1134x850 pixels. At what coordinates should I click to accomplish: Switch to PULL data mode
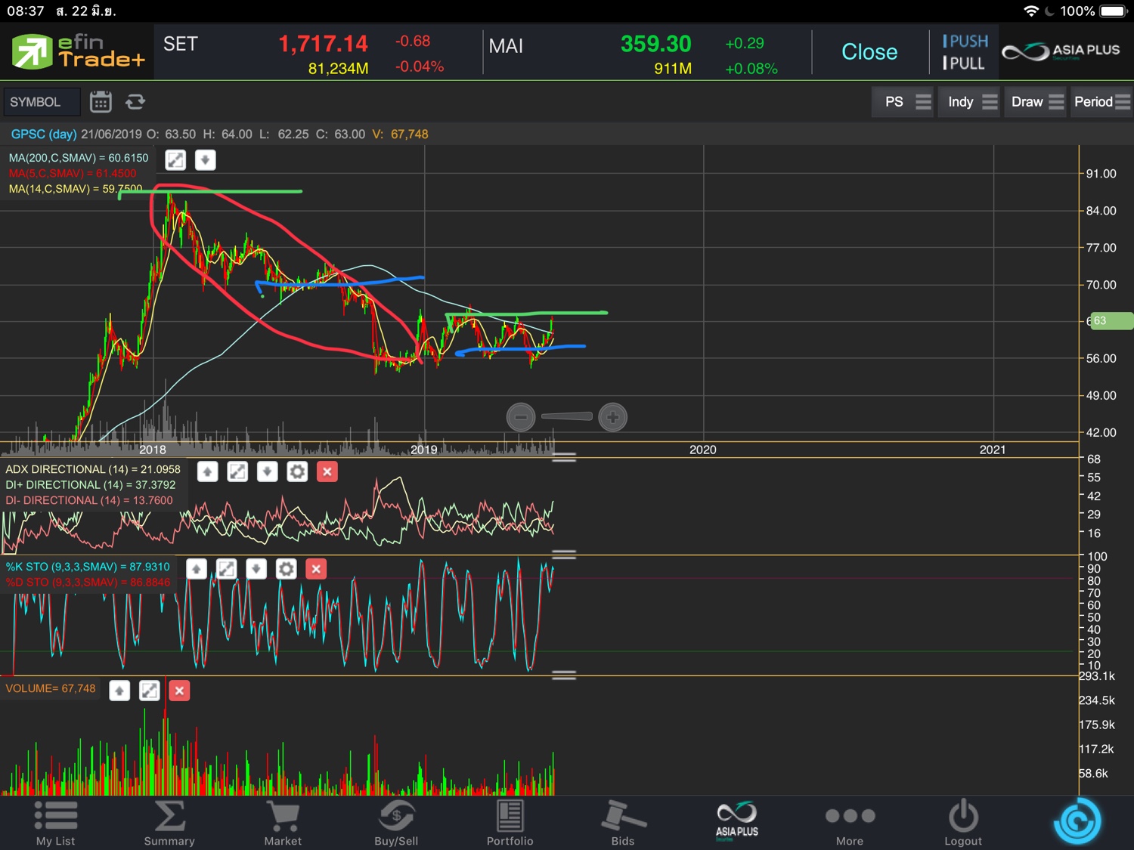964,63
